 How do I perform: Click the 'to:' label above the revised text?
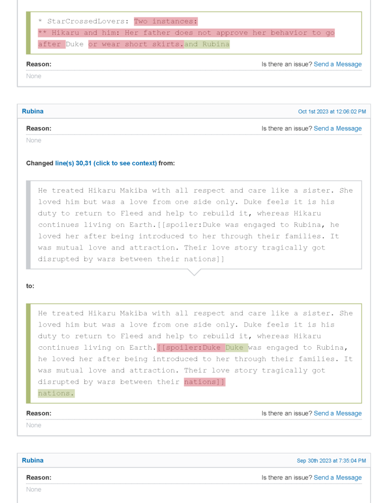30,286
